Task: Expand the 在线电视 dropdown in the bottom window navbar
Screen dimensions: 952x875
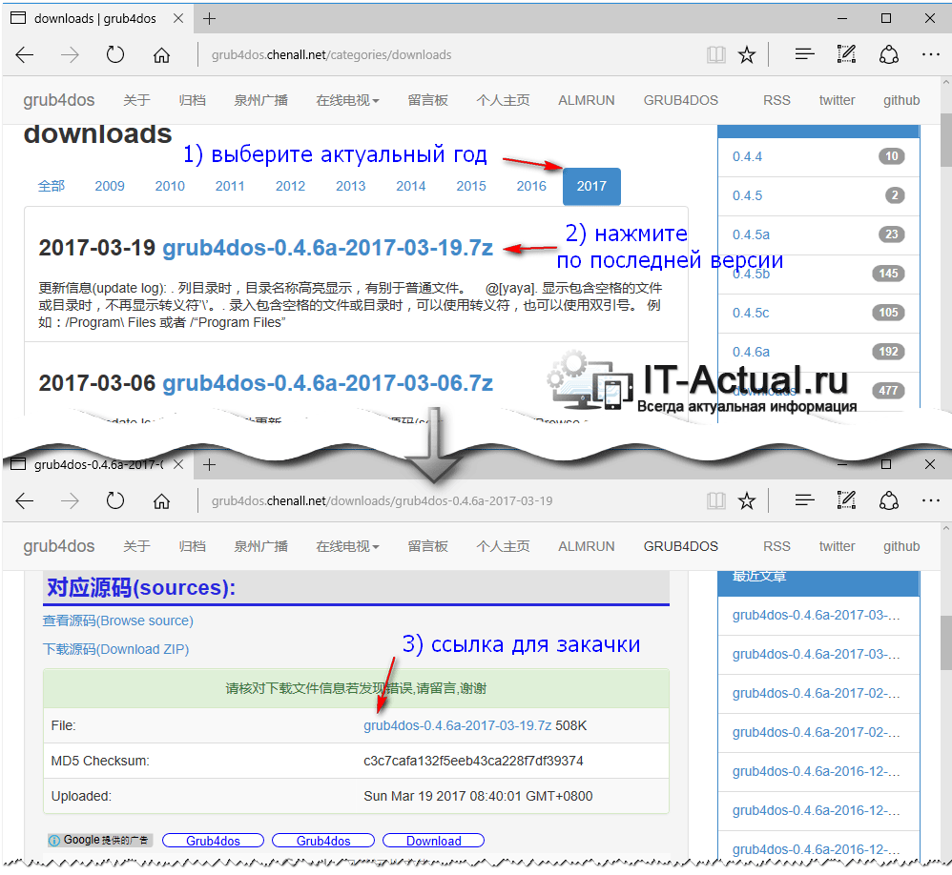Action: 347,546
